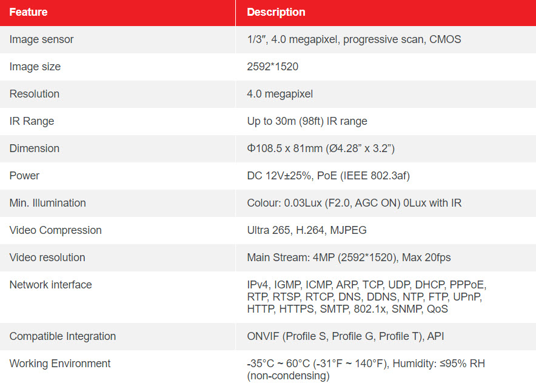Click the 2592*1520 image size value
Viewport: 536px width, 389px height.
272,67
